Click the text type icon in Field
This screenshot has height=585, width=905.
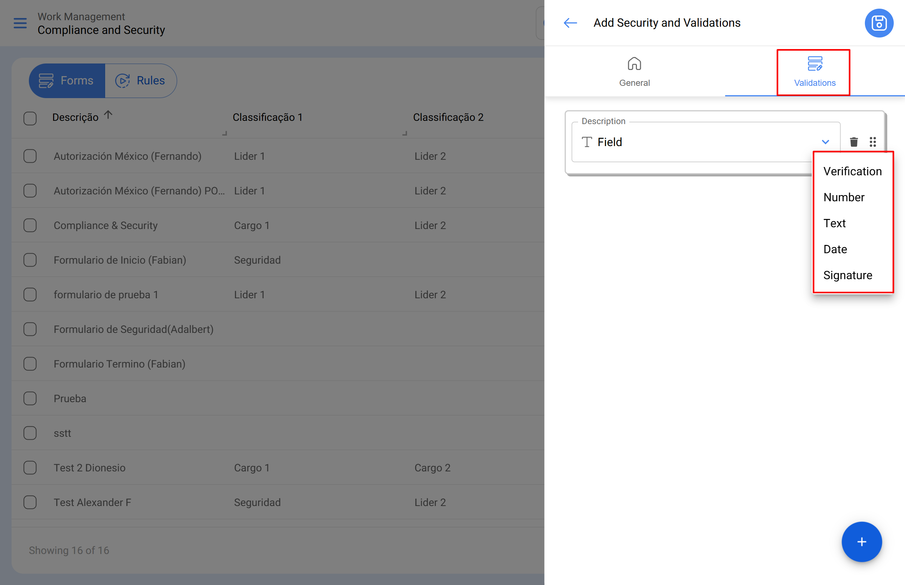click(x=587, y=142)
